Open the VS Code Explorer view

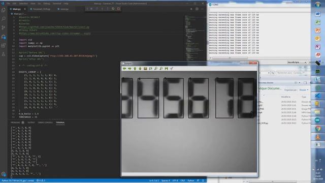(x=4, y=10)
